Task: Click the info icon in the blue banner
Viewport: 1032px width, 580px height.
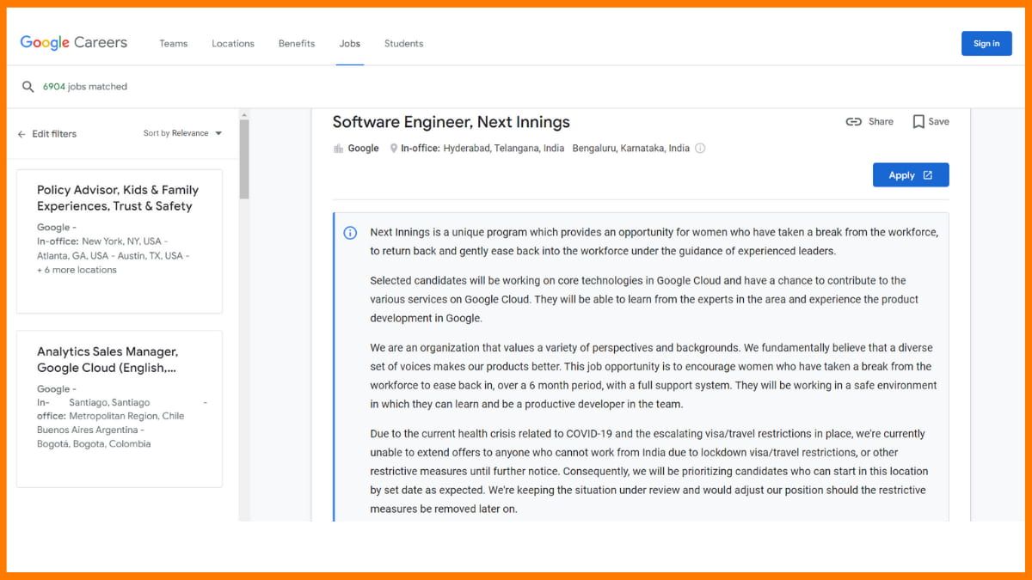Action: [350, 232]
